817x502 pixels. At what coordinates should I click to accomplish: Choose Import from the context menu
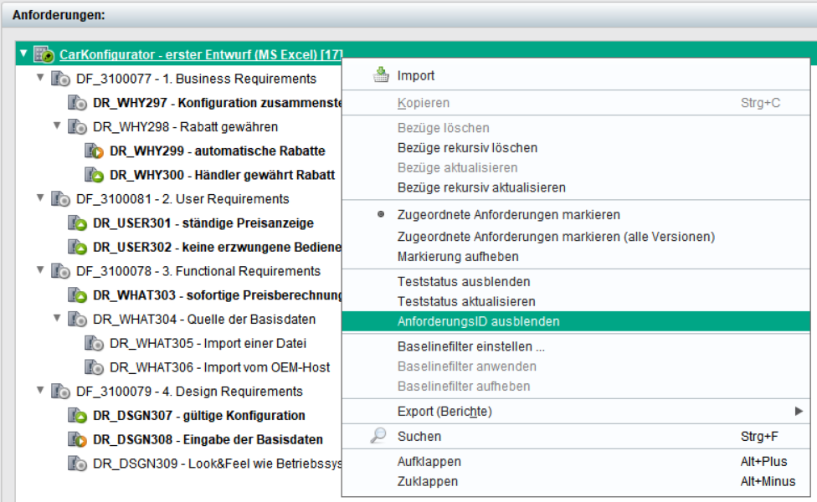[576, 75]
